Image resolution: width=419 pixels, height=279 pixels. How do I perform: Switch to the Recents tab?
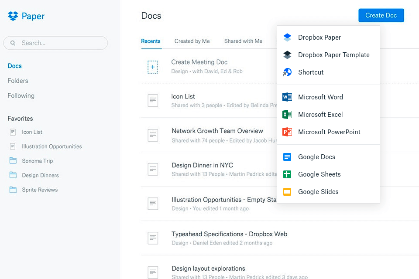pos(151,41)
